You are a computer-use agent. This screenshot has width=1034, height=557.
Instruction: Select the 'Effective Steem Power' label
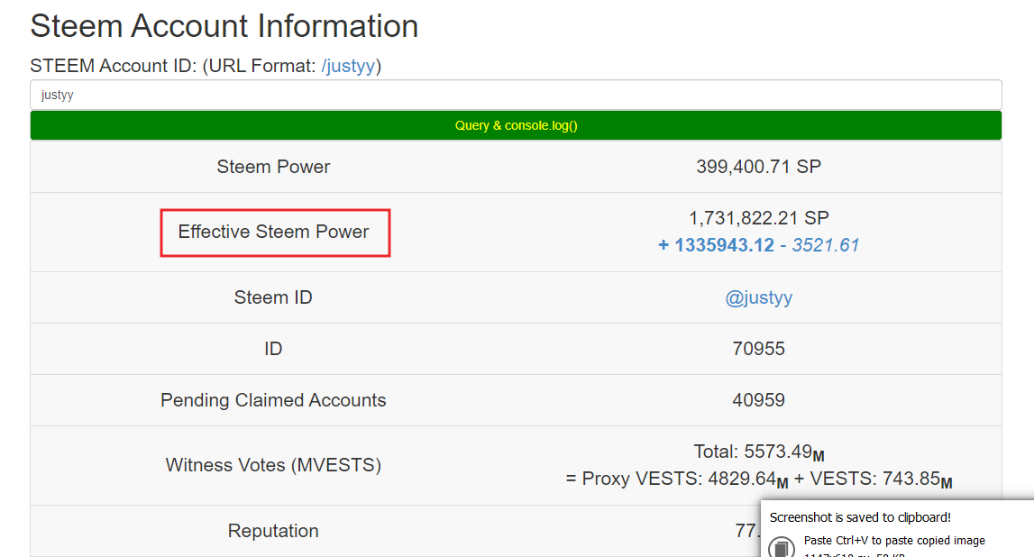274,232
